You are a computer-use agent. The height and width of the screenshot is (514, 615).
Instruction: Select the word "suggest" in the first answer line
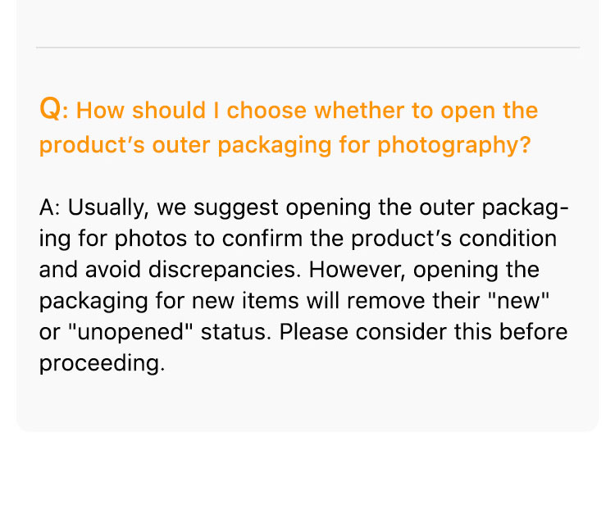tap(236, 207)
